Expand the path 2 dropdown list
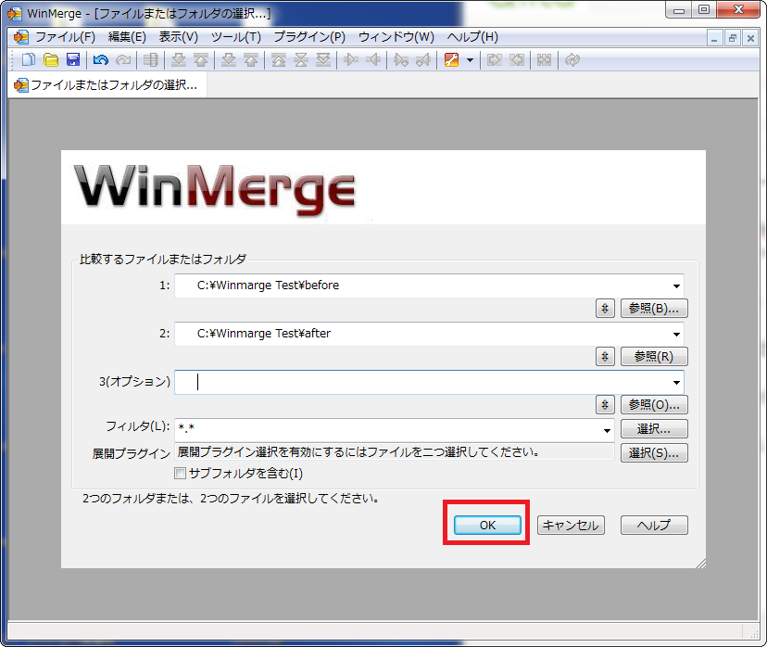Image resolution: width=767 pixels, height=647 pixels. 676,334
